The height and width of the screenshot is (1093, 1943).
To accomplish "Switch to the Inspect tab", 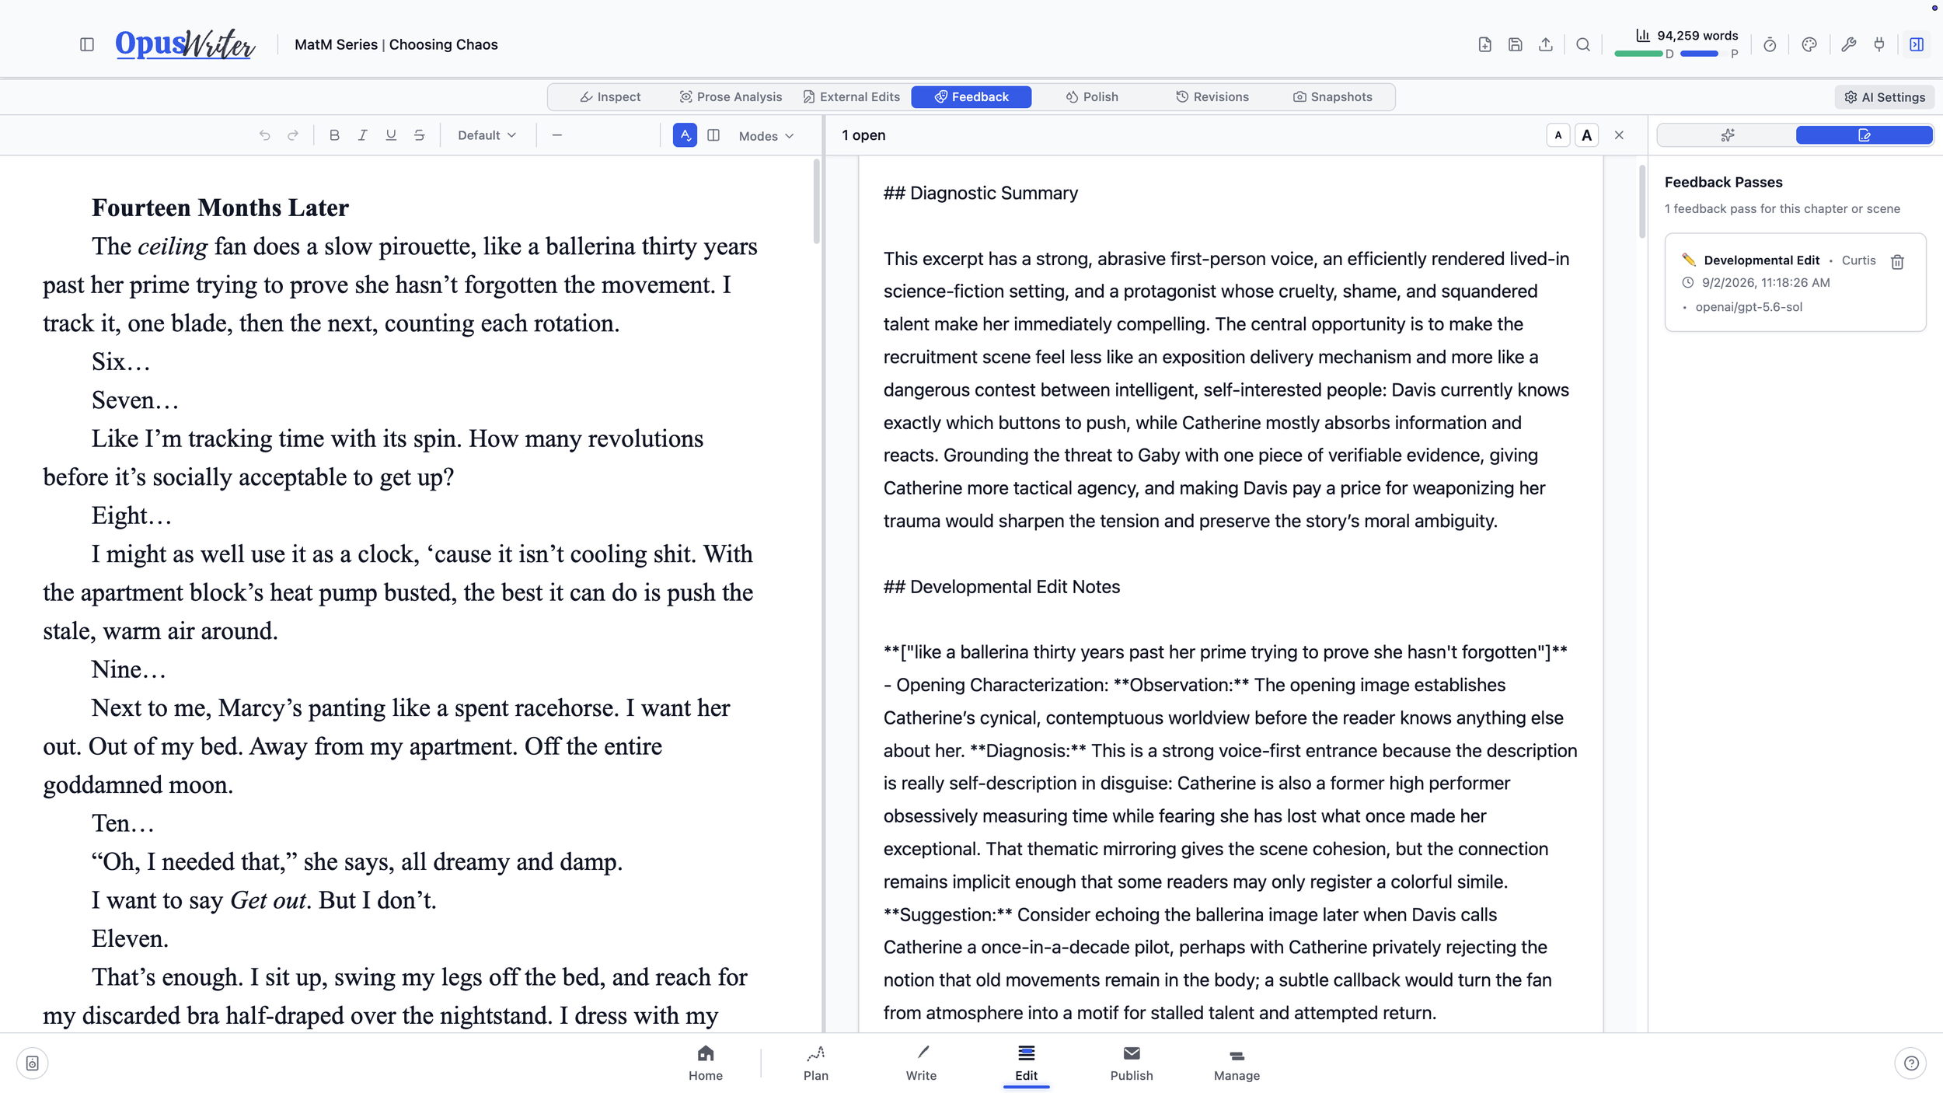I will point(610,97).
